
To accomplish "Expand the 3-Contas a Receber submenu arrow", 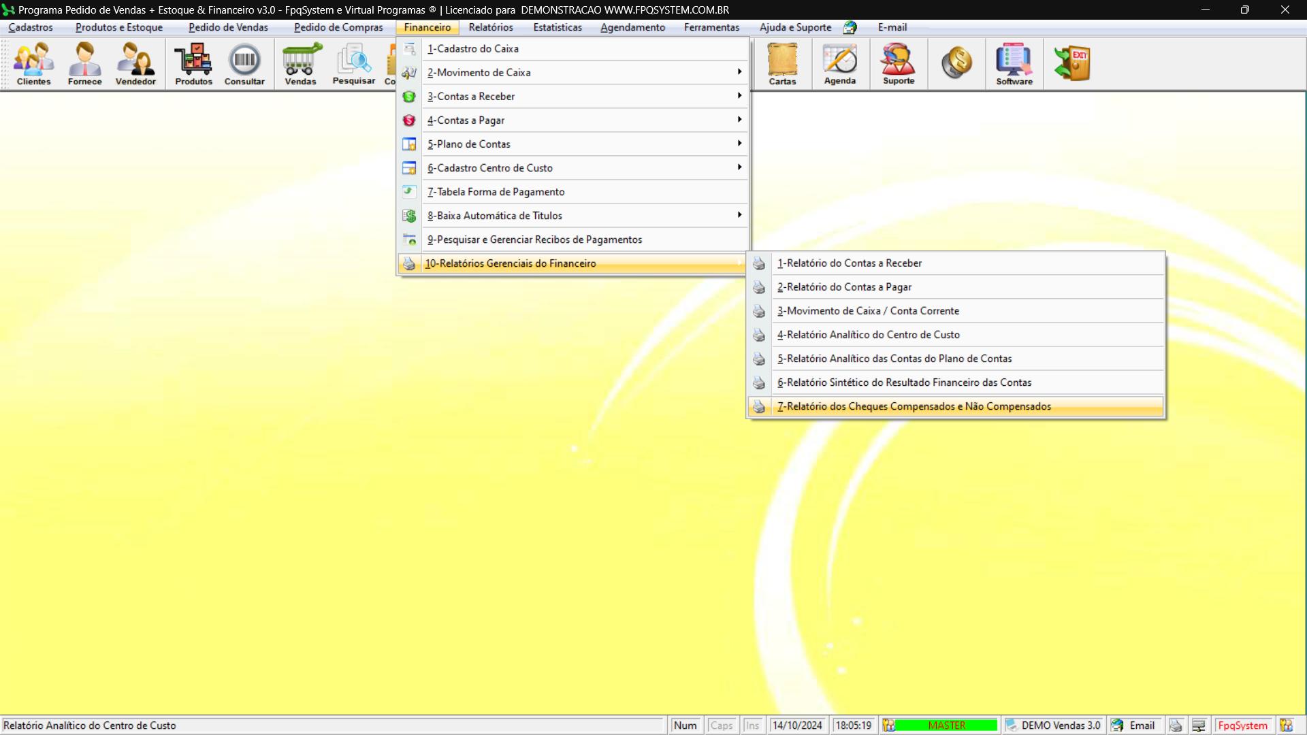I will tap(739, 96).
